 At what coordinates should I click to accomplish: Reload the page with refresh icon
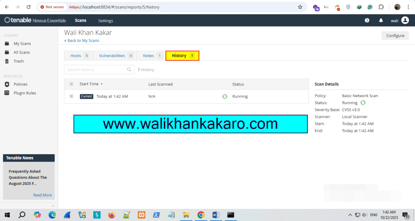click(29, 7)
